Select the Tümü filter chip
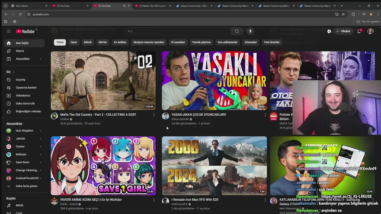 coord(60,42)
